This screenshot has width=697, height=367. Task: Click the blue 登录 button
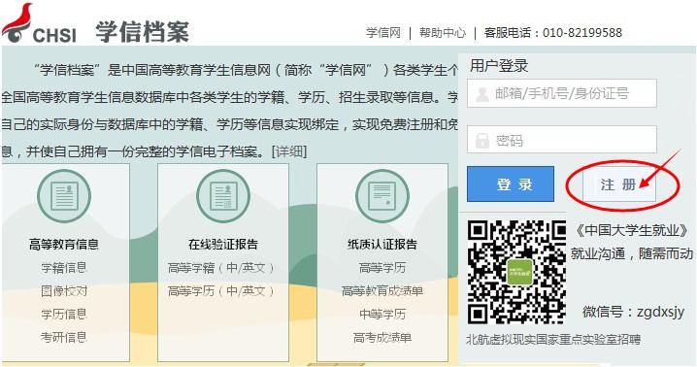pos(511,184)
